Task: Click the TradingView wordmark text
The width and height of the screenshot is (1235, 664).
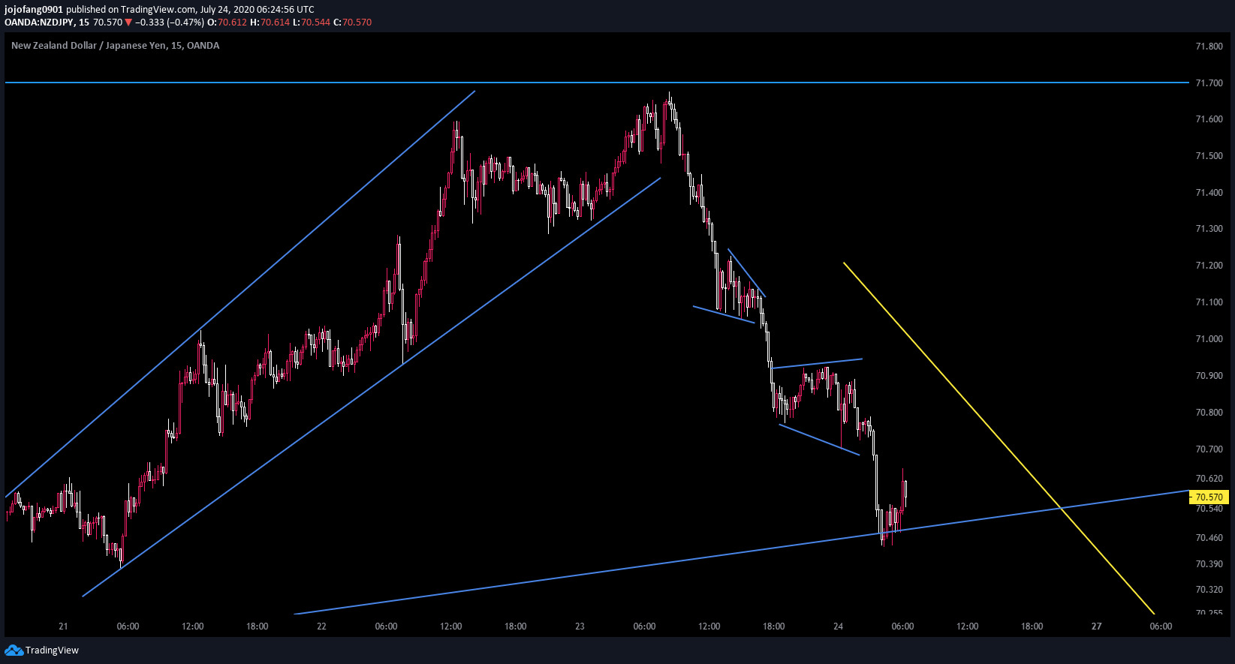Action: coord(52,650)
